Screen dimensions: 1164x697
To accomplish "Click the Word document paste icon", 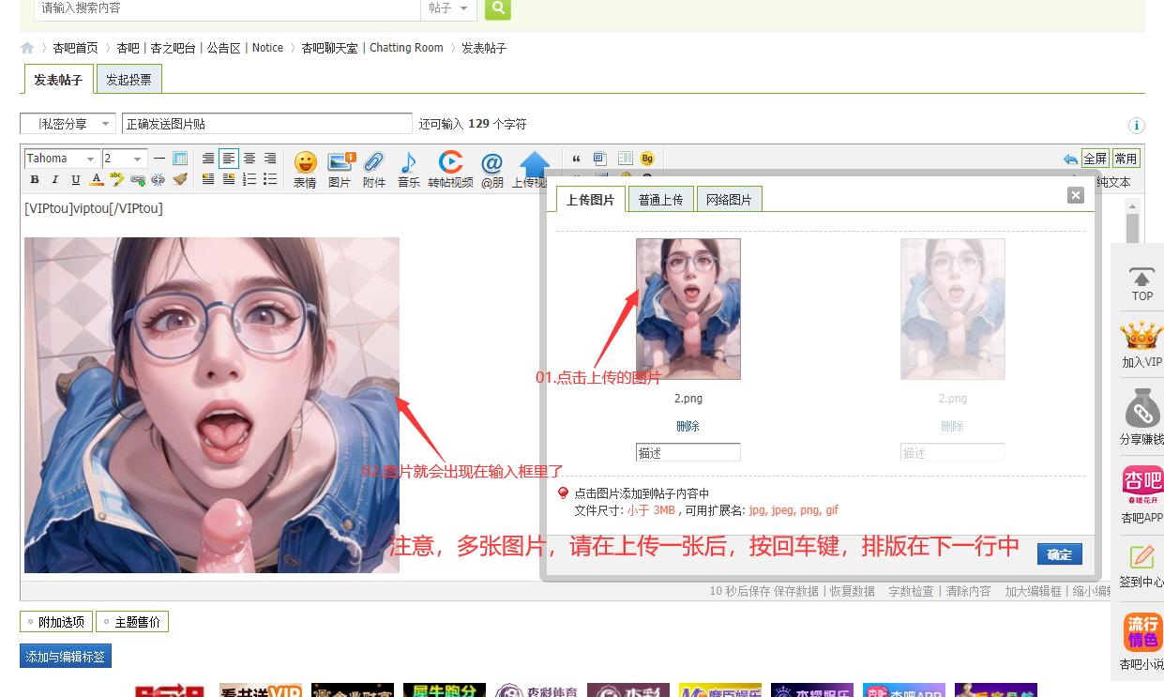I will coord(599,159).
